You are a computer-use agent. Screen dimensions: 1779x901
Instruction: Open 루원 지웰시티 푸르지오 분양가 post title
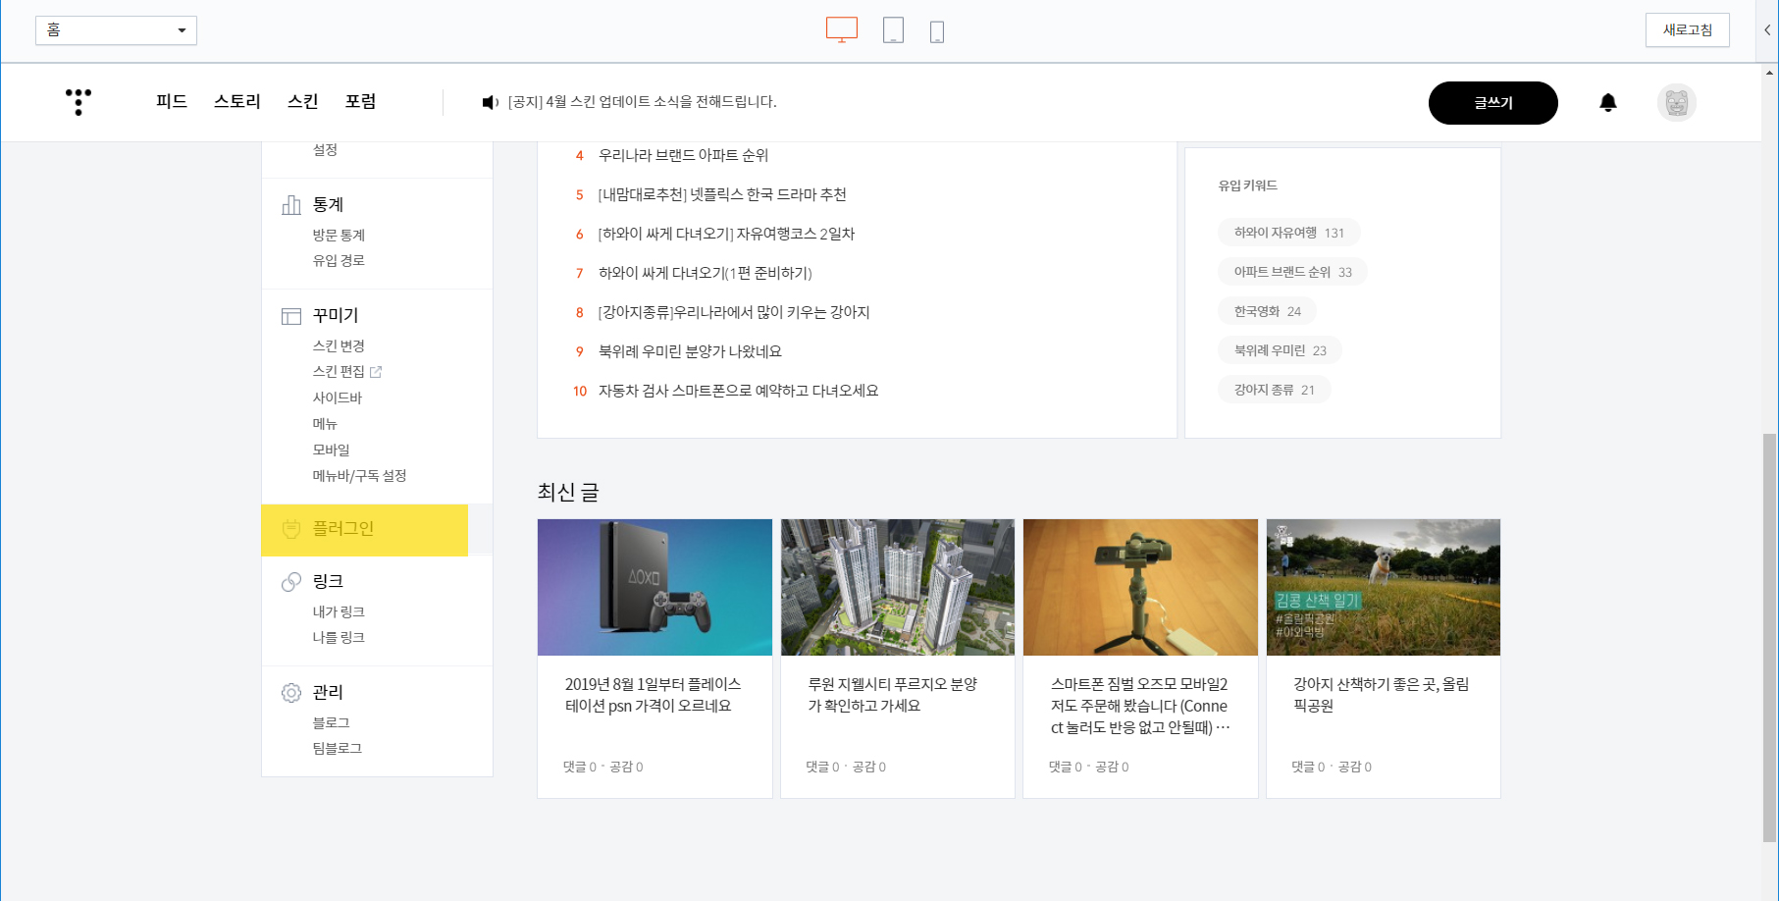click(893, 695)
